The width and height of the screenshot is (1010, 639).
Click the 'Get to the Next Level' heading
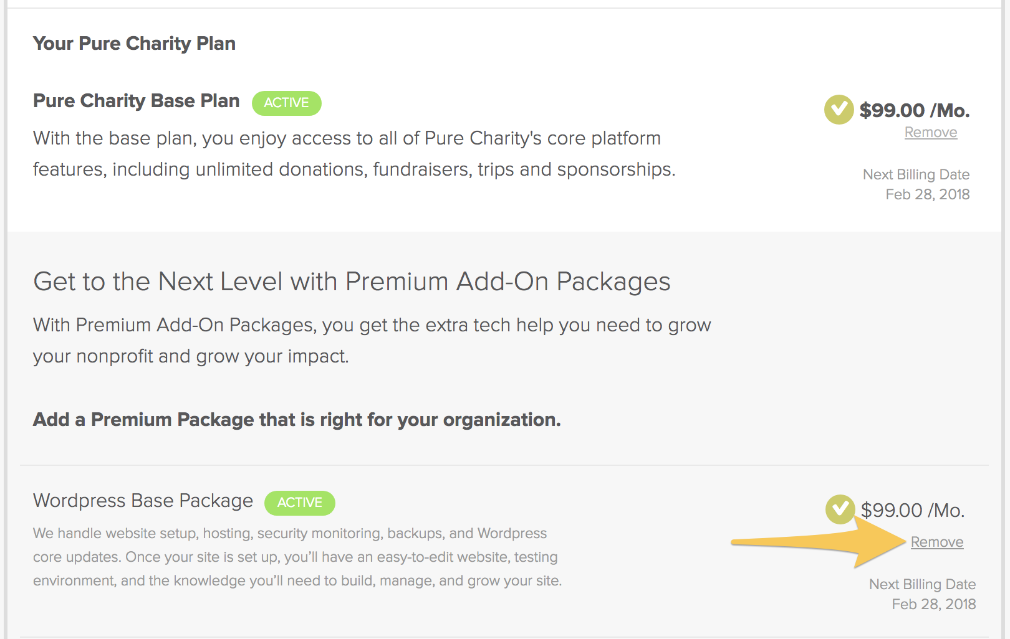[352, 282]
